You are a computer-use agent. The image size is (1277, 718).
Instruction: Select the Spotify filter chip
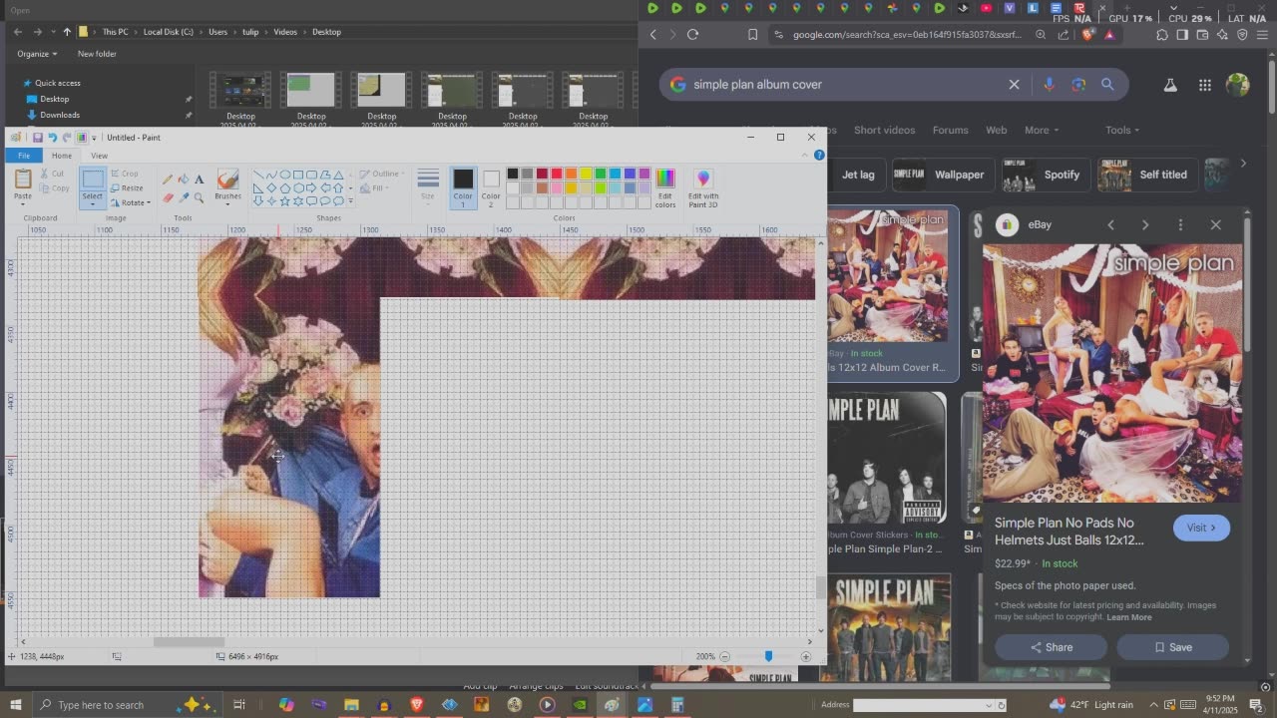click(x=1045, y=175)
